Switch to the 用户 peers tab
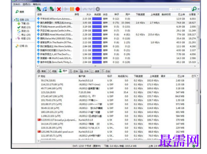 tap(63, 71)
